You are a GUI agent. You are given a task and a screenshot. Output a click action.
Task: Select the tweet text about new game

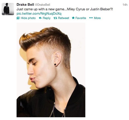(x=65, y=9)
